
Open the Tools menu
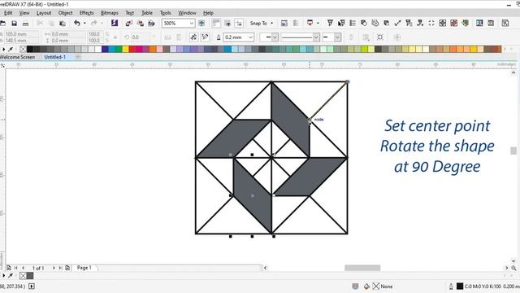[x=166, y=13]
